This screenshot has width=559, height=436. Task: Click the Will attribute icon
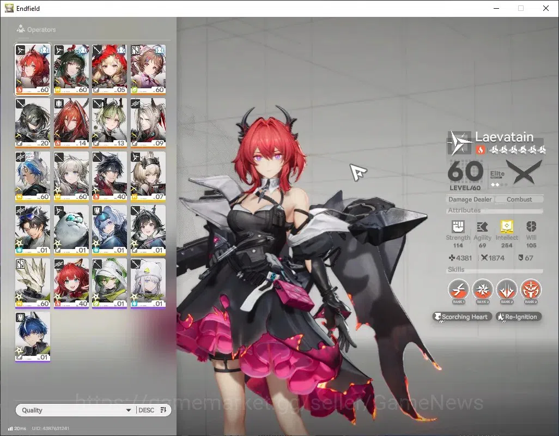pyautogui.click(x=531, y=226)
